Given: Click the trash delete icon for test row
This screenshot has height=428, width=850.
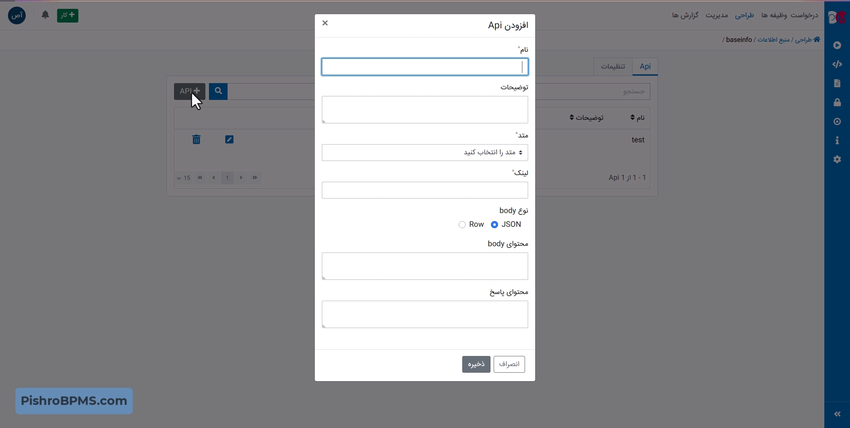Looking at the screenshot, I should [196, 140].
